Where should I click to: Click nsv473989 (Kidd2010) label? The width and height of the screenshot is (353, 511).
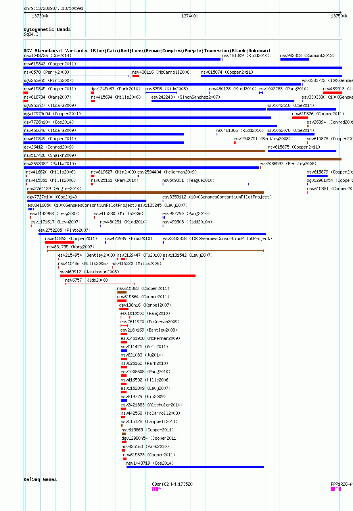[129, 238]
